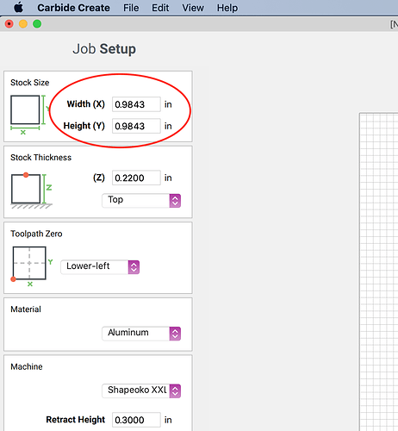Click the Retract Height input field

(136, 420)
